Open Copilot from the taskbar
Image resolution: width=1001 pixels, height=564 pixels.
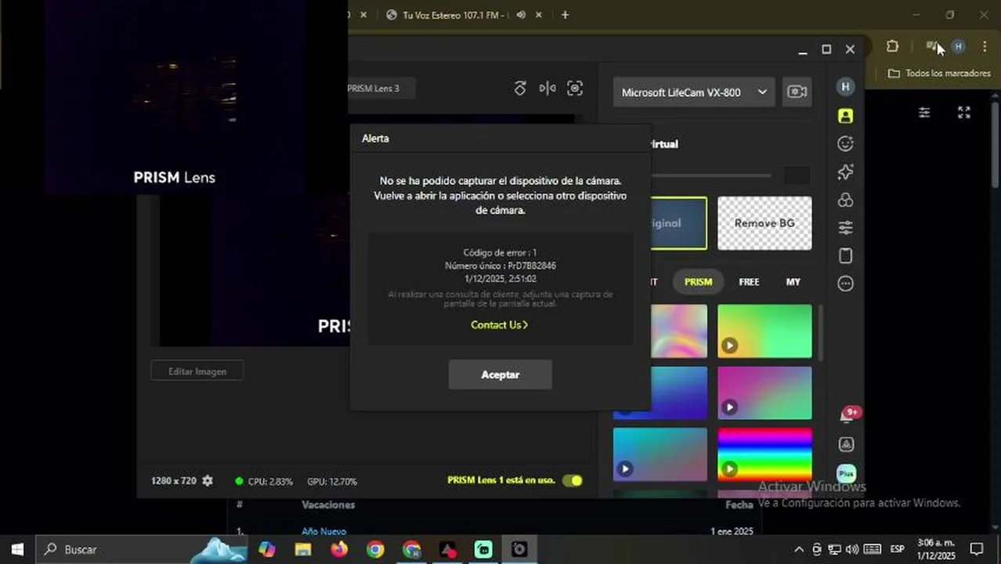click(x=267, y=549)
